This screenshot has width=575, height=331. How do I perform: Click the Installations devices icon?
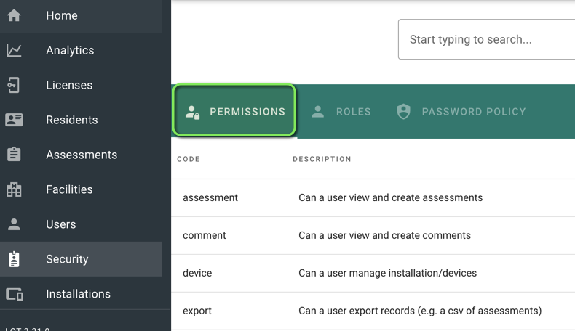(x=15, y=294)
